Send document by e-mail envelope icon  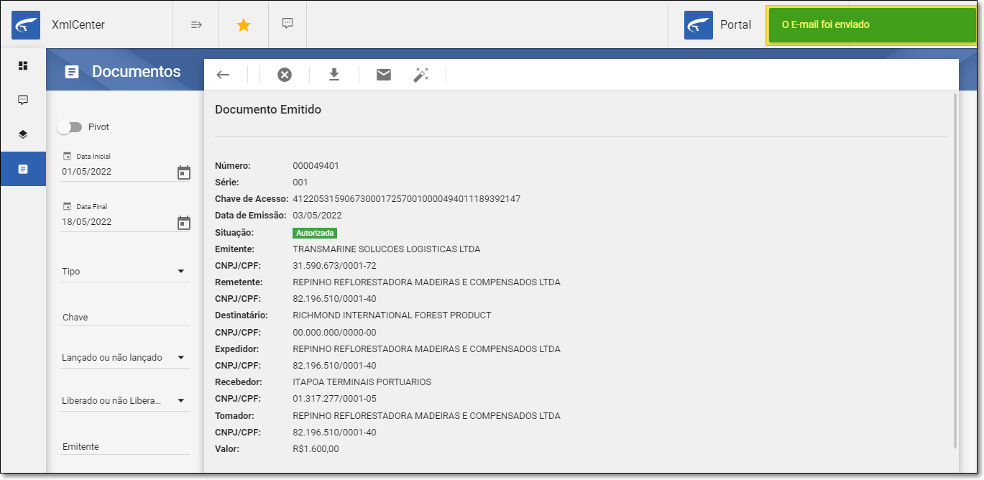384,75
